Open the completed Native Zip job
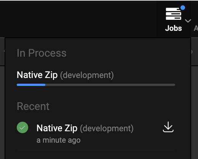The width and height of the screenshot is (198, 159). [x=57, y=128]
